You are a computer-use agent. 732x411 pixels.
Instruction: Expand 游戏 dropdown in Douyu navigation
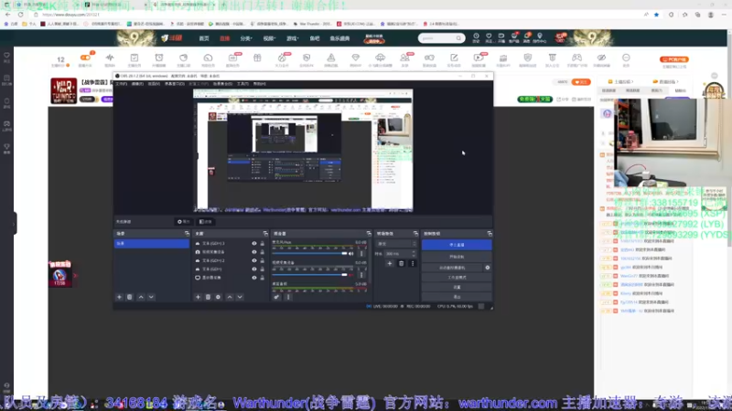[x=292, y=38]
